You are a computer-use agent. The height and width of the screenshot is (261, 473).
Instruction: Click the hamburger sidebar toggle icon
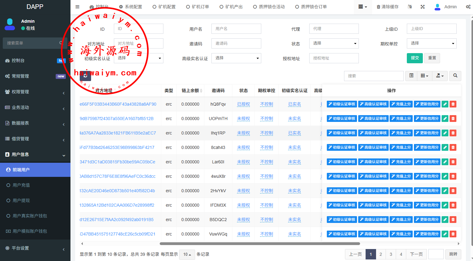coord(78,7)
